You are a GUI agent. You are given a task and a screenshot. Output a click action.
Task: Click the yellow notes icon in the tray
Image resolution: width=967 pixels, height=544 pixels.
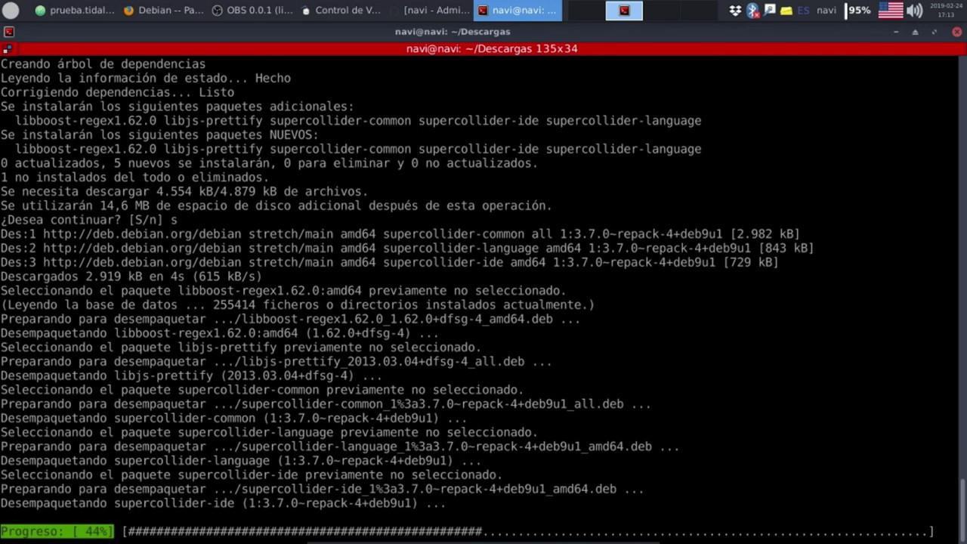pos(786,10)
